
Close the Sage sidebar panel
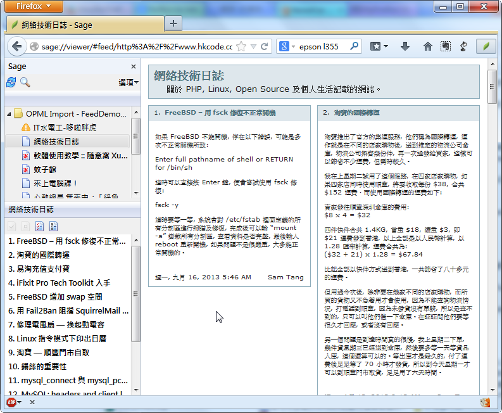click(x=134, y=67)
